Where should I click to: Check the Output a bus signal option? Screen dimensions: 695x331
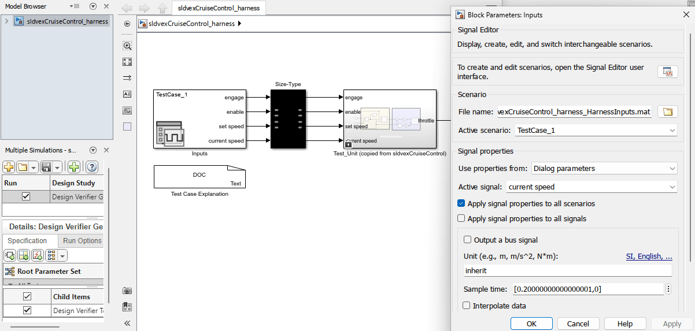point(467,240)
